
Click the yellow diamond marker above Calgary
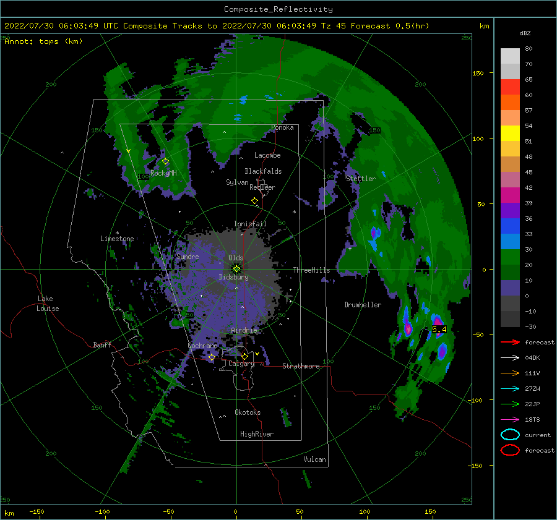(x=244, y=356)
